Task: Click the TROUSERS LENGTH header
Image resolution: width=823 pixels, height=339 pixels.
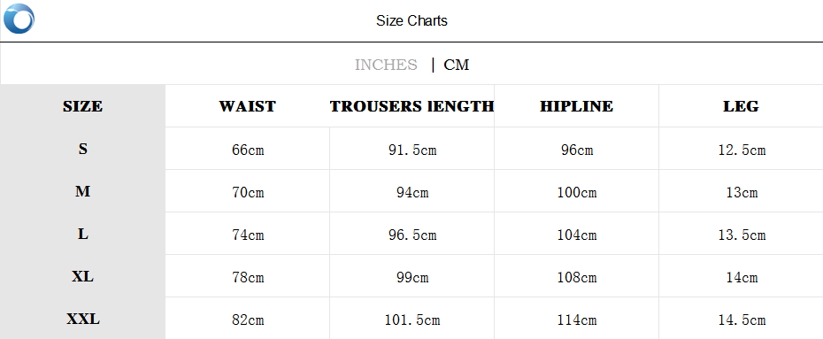Action: 411,106
